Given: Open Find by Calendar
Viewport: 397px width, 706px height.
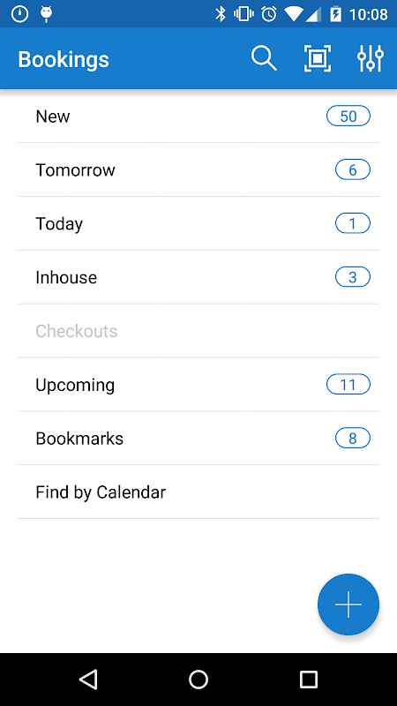Looking at the screenshot, I should [x=198, y=492].
